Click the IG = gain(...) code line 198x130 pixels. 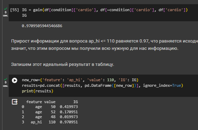point(105,10)
